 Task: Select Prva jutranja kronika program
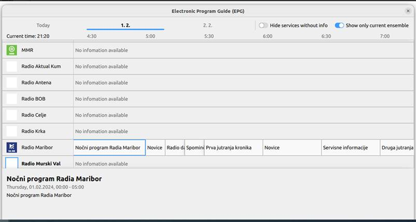(234, 148)
